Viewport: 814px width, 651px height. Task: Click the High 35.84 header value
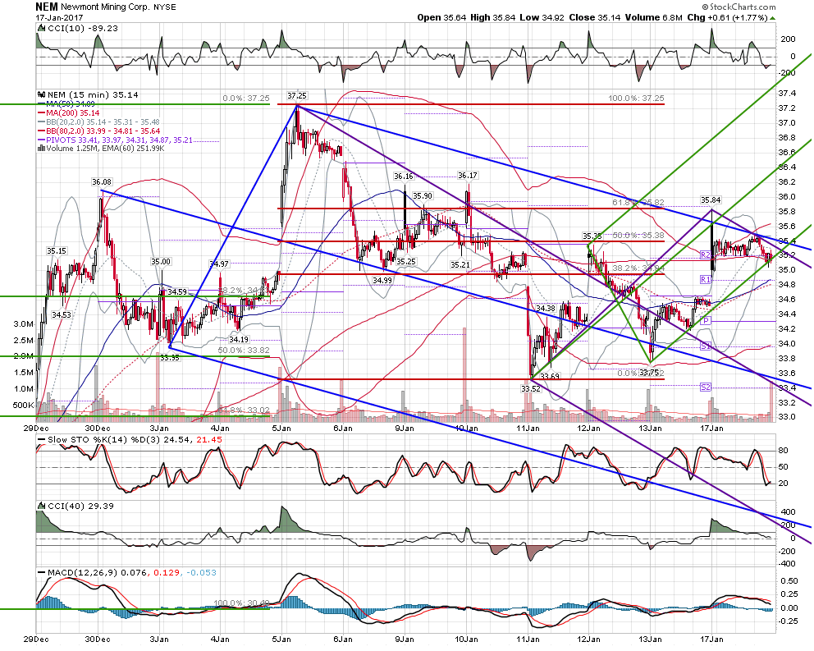coord(492,17)
